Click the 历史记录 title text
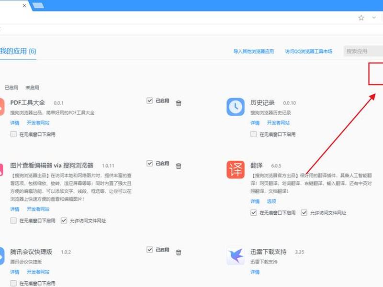This screenshot has width=383, height=287. pos(262,103)
